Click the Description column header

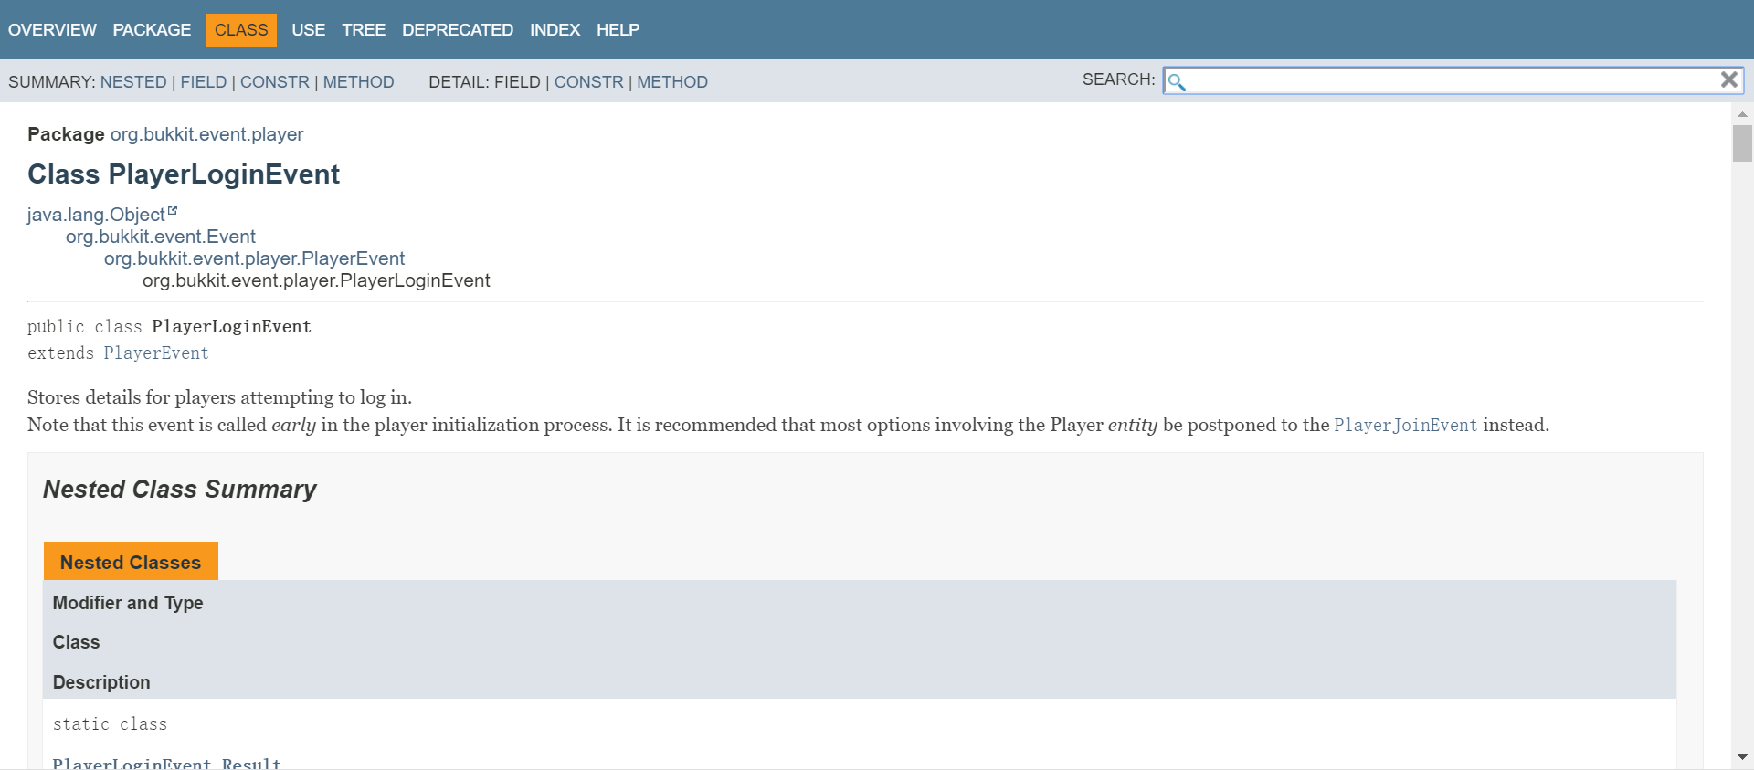pyautogui.click(x=101, y=682)
